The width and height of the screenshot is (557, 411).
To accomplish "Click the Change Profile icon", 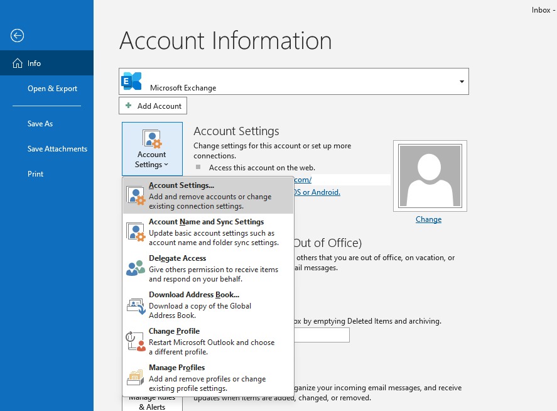I will click(x=136, y=341).
